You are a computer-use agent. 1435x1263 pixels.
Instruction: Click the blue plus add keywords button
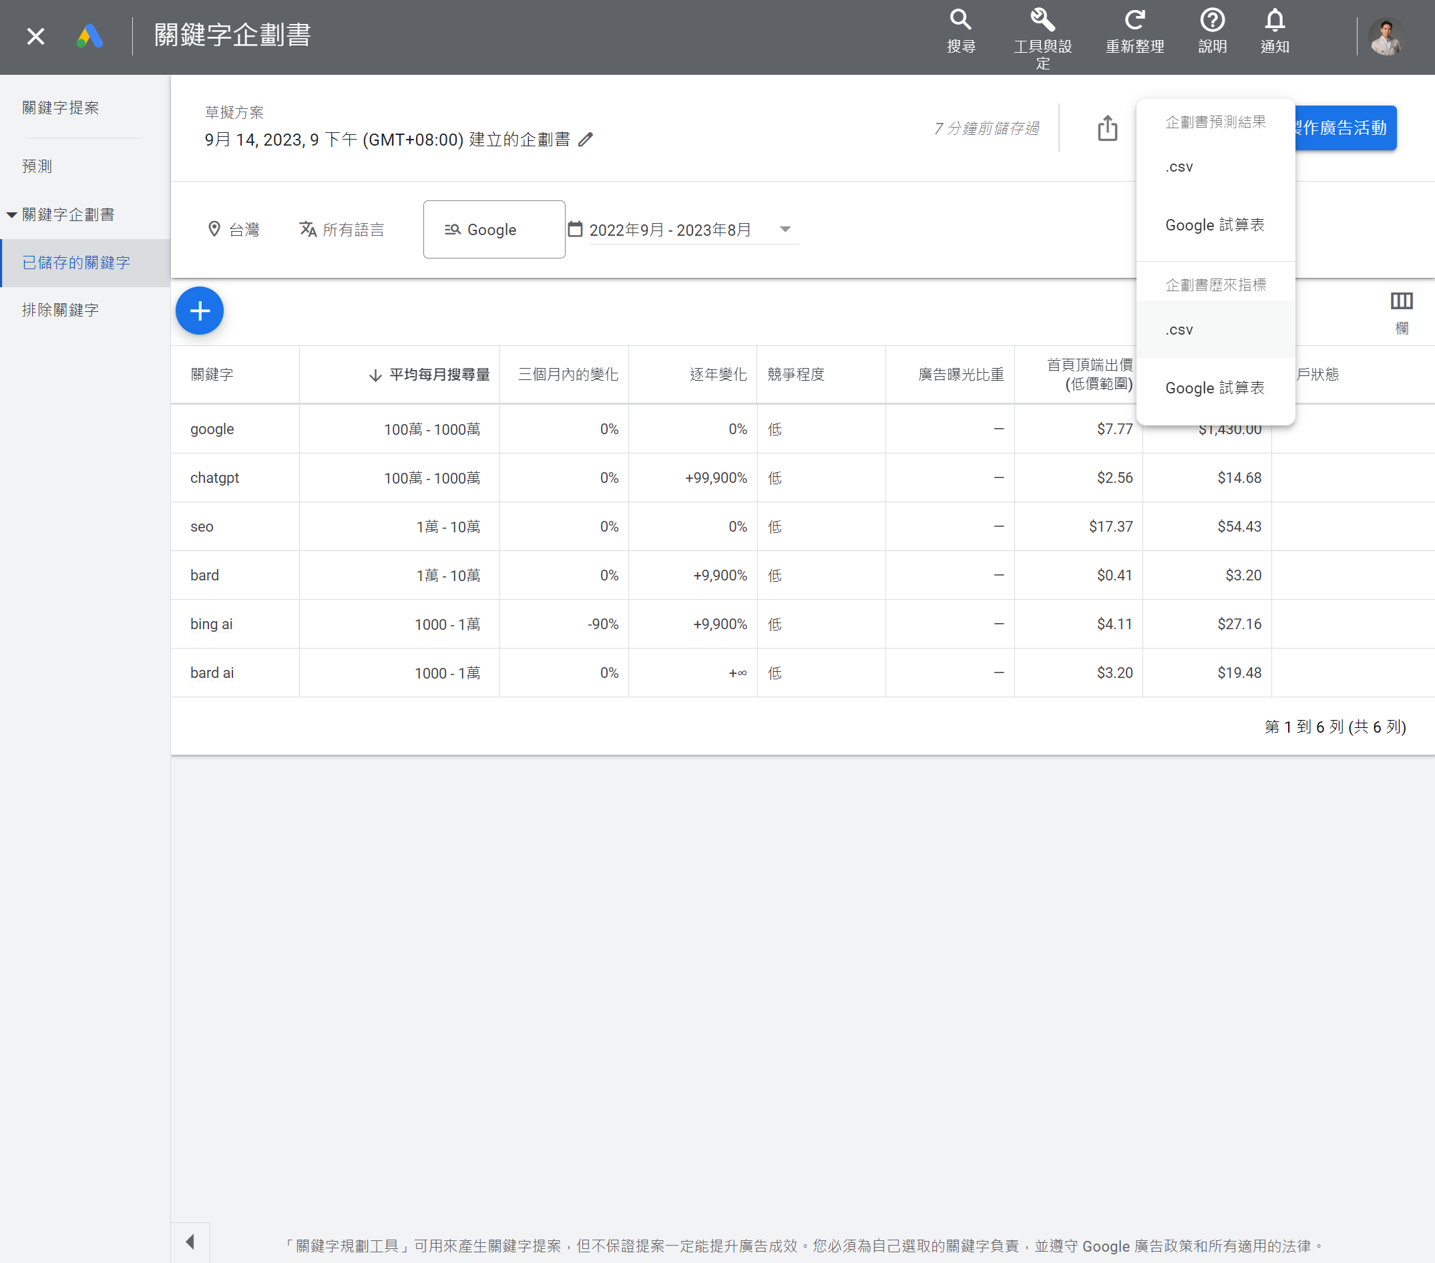(x=200, y=311)
